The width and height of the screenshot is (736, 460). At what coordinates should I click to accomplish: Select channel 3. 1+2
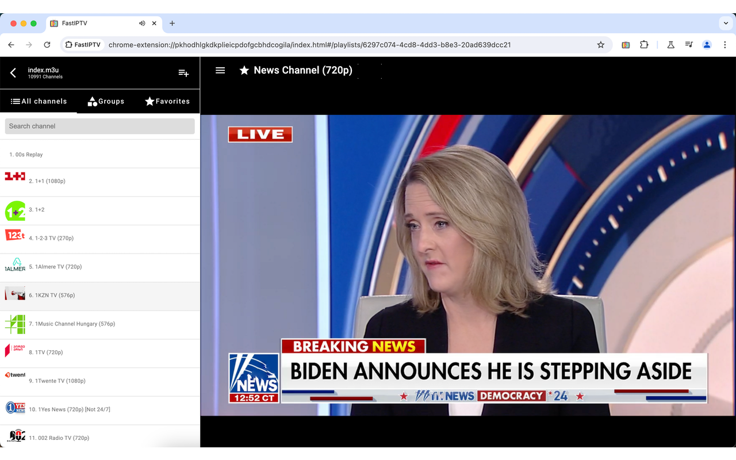click(x=100, y=210)
